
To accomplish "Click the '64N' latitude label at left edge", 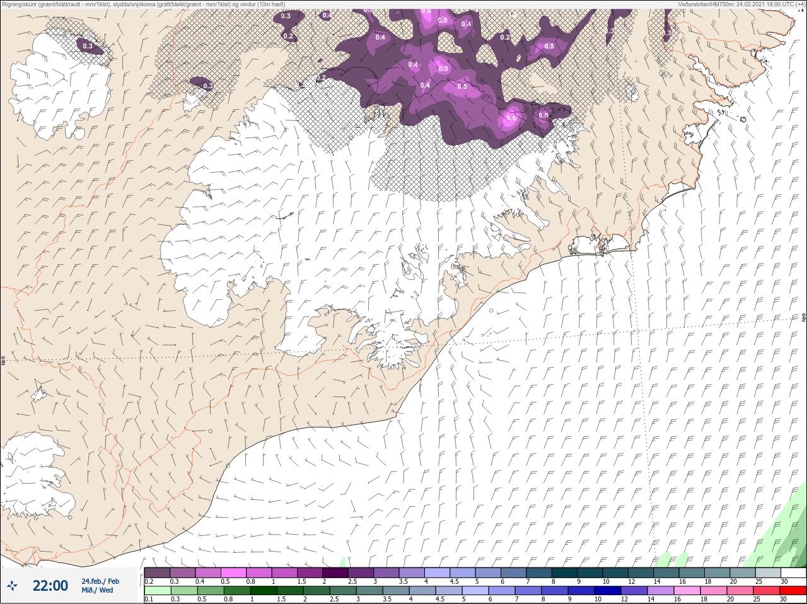I will pyautogui.click(x=3, y=361).
